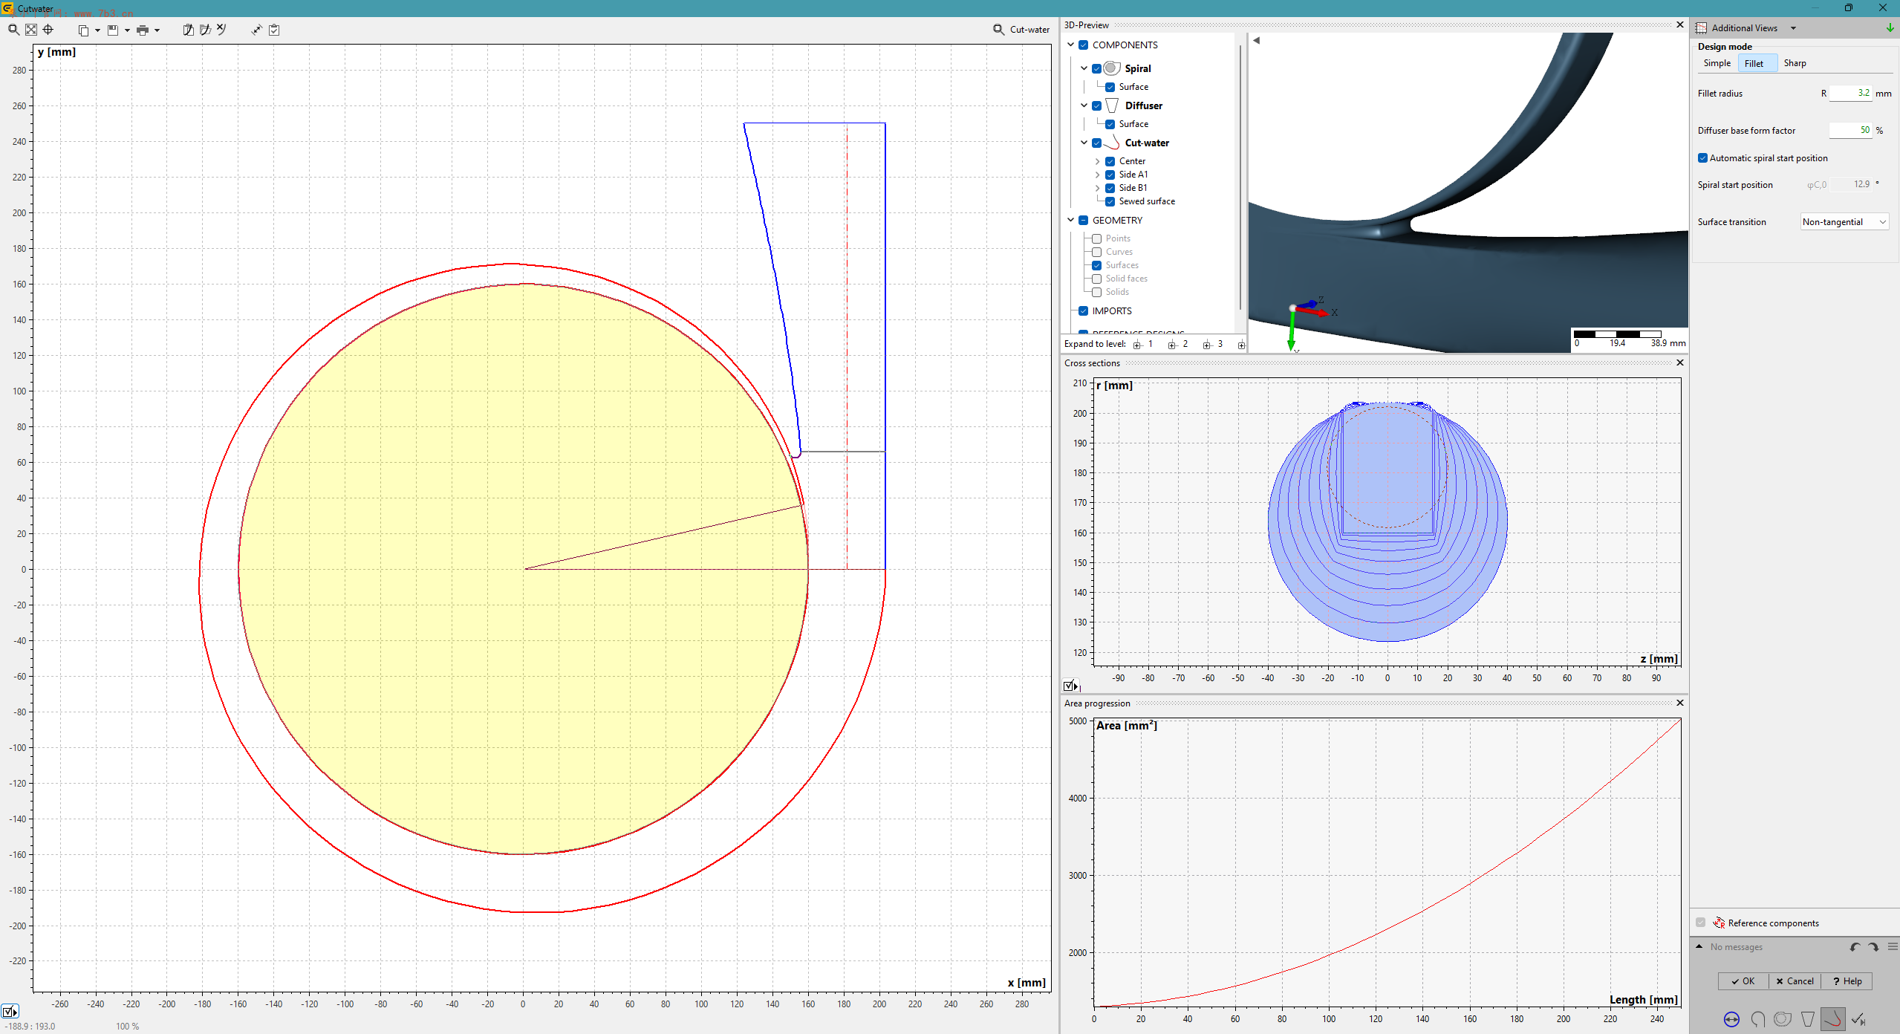Select the Simple design mode tab
The image size is (1900, 1034).
[x=1717, y=63]
